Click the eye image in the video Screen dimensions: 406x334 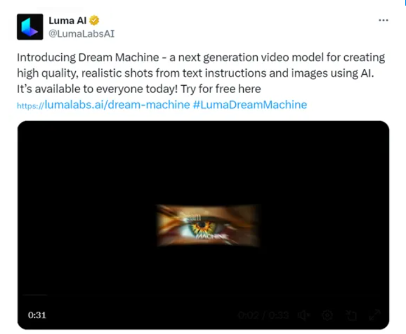pyautogui.click(x=208, y=226)
